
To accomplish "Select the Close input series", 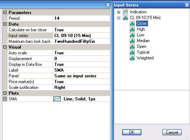I will point(142,23).
